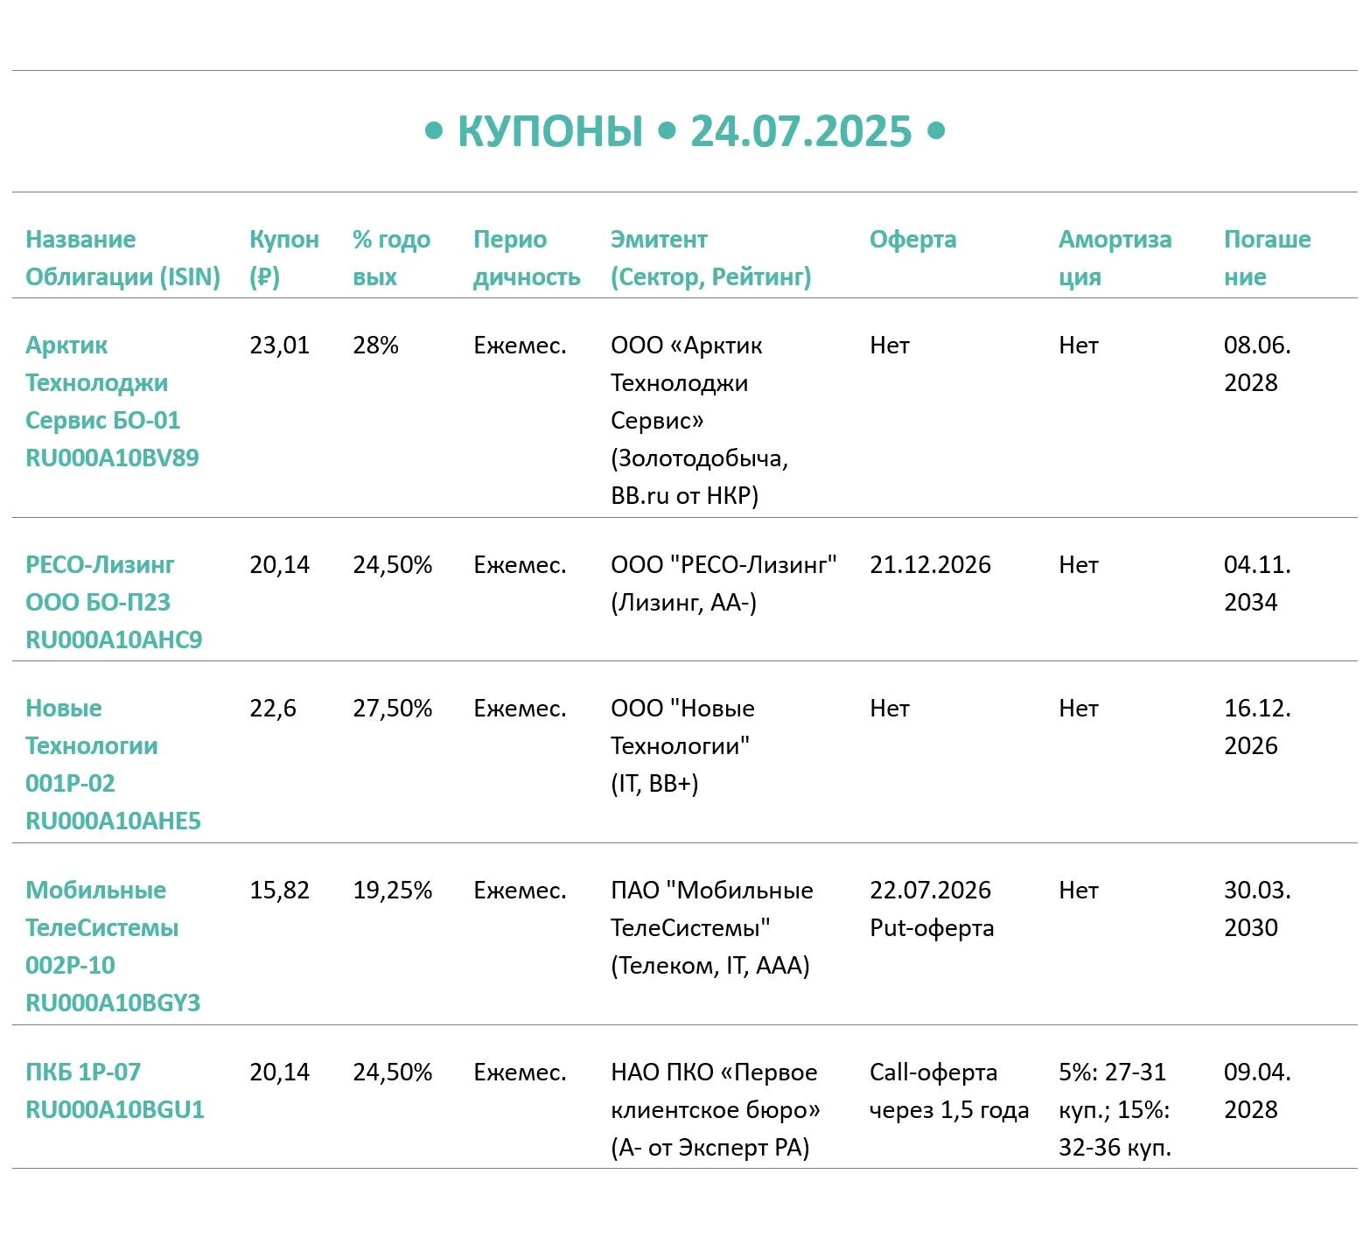
Task: Select the maturity date 04.11.2034
Action: [x=1257, y=584]
